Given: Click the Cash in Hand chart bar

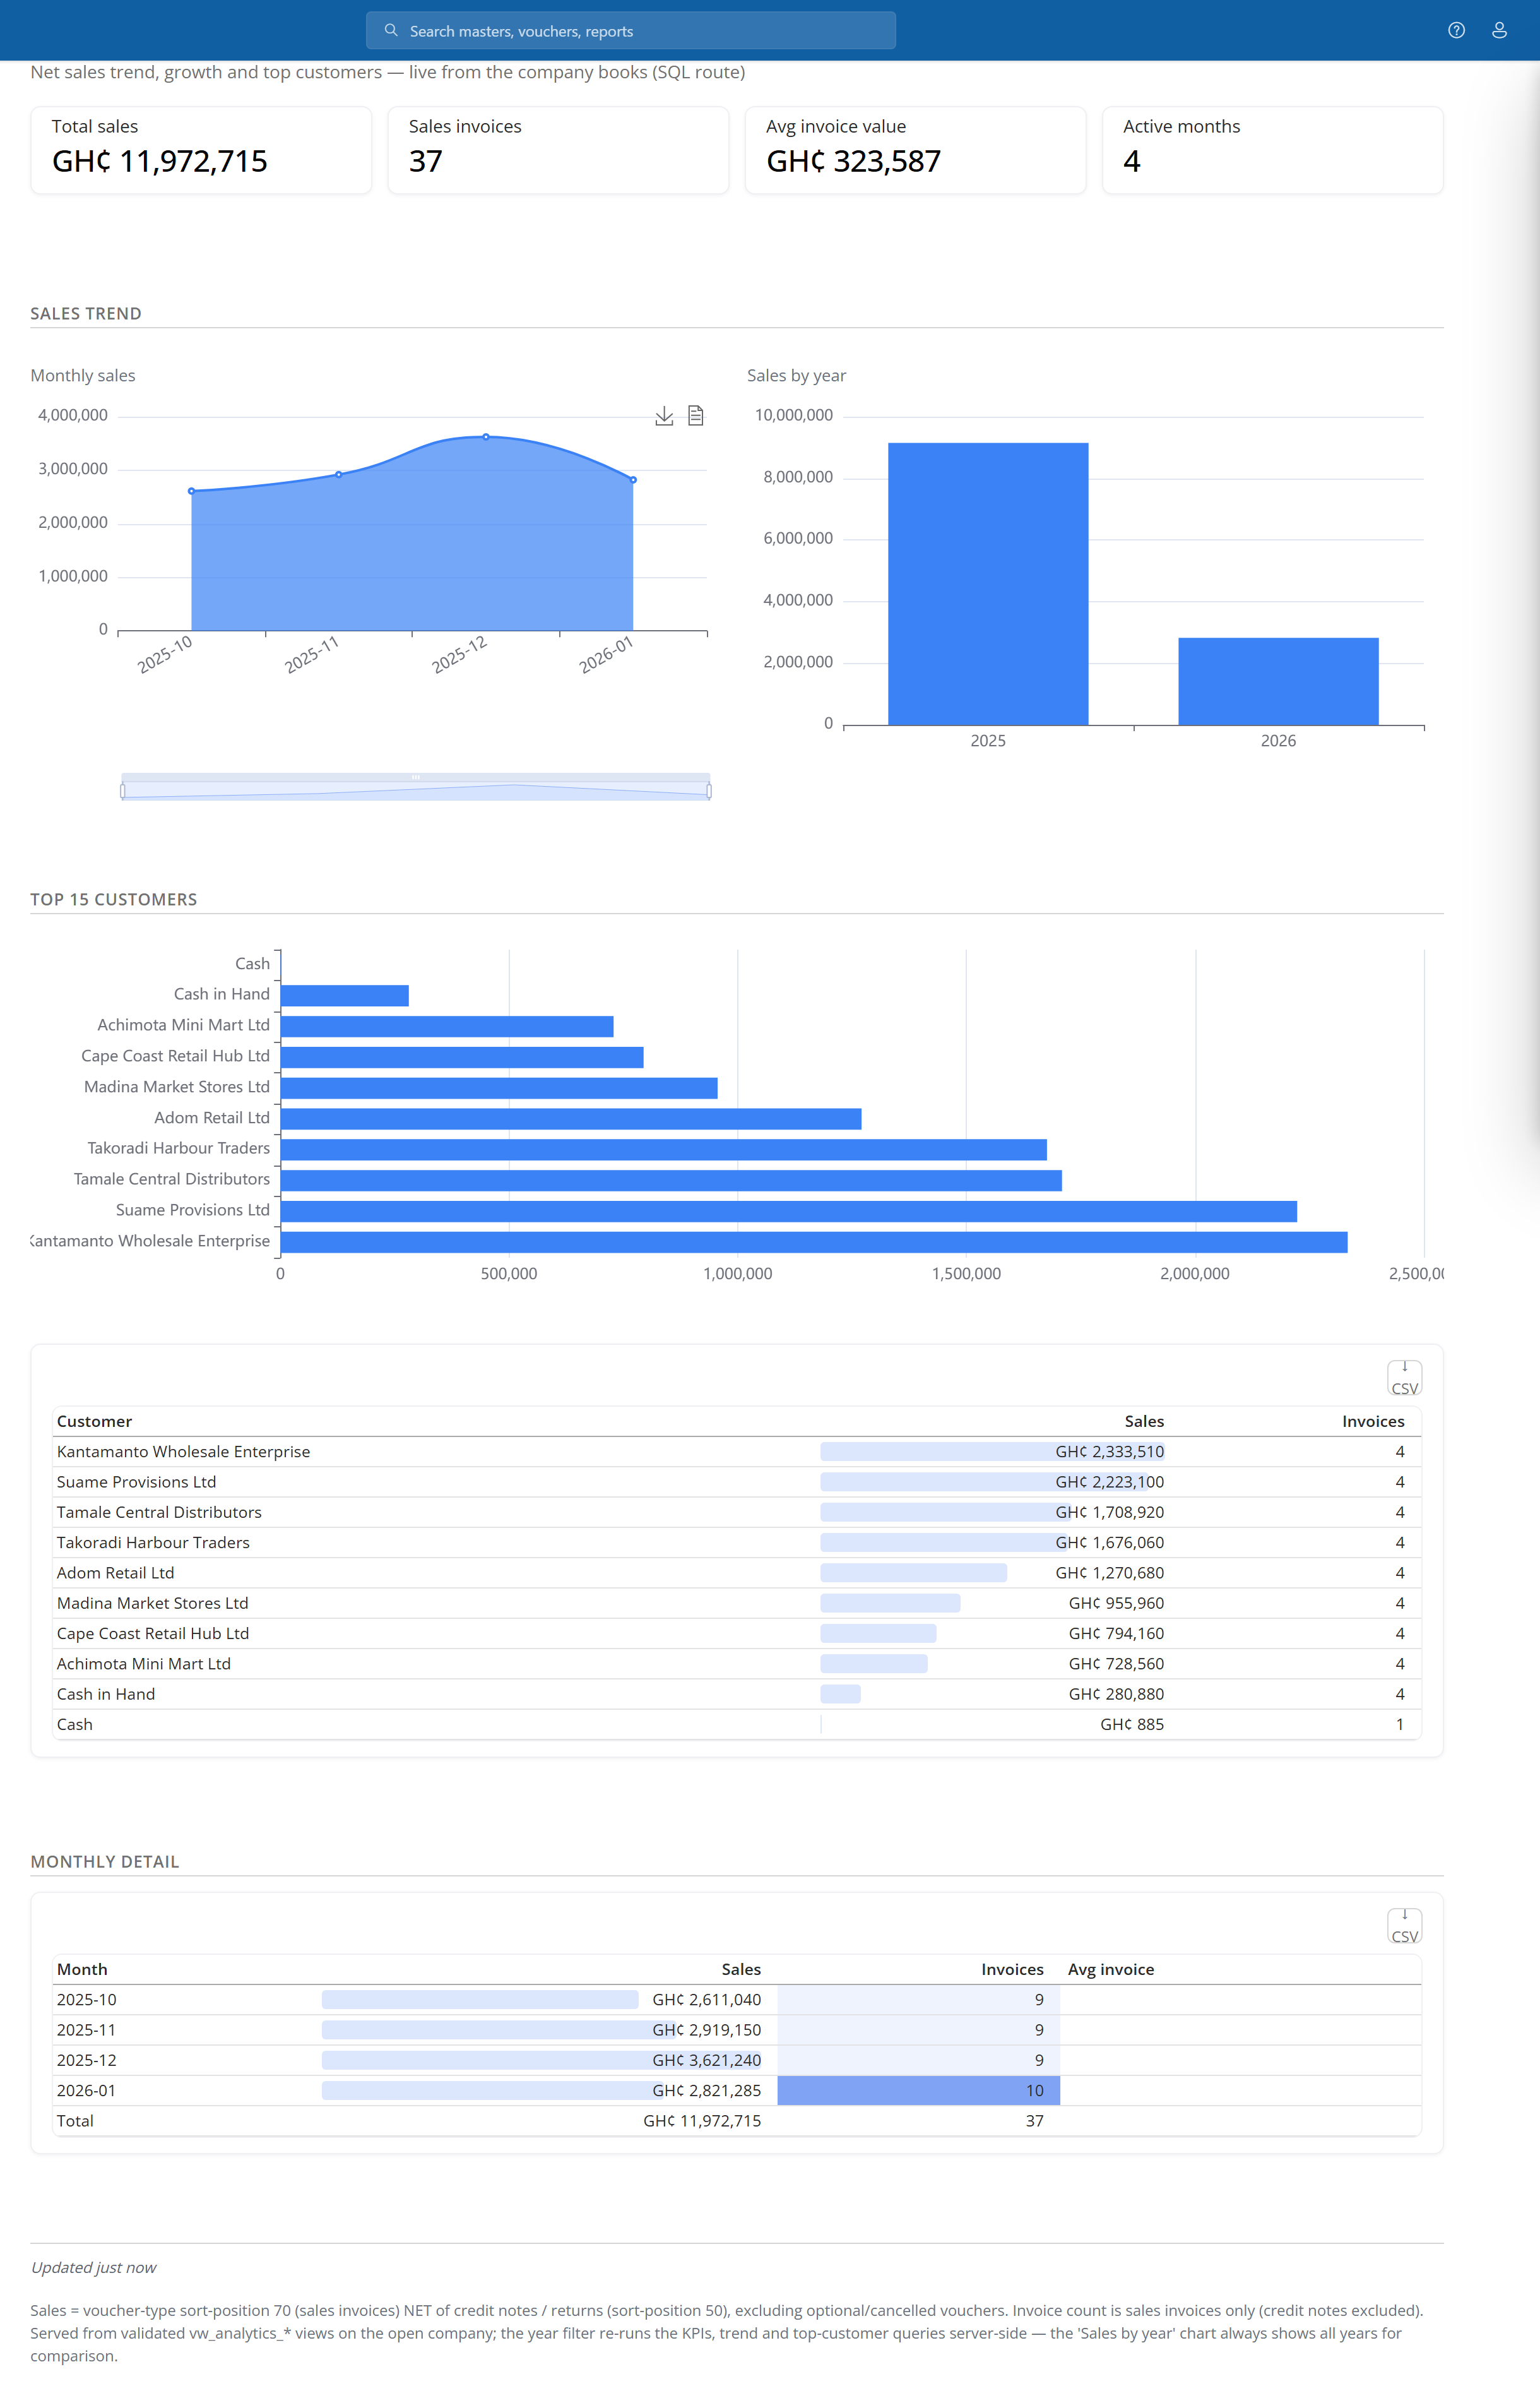Looking at the screenshot, I should [345, 996].
